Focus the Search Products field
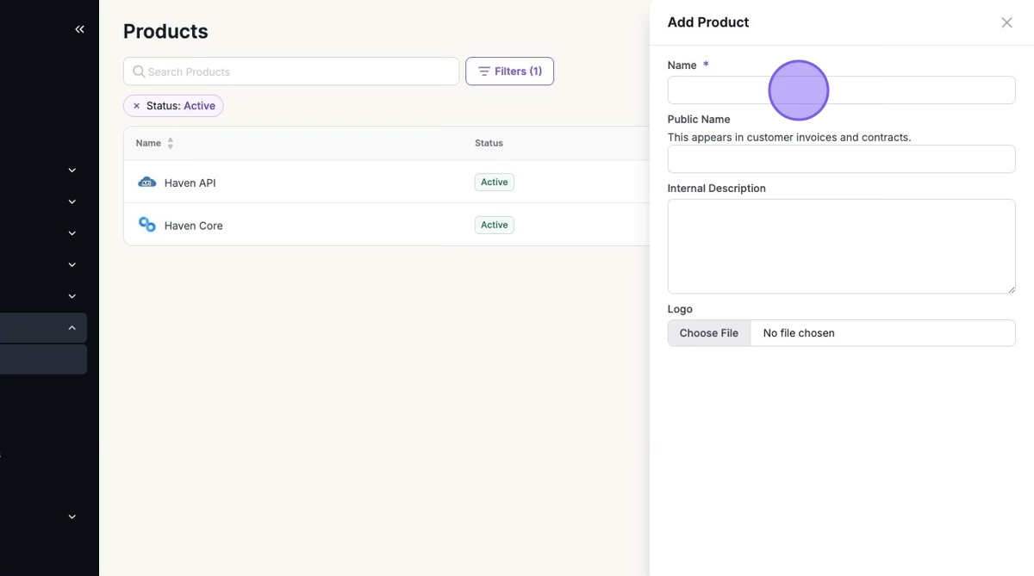 point(297,71)
